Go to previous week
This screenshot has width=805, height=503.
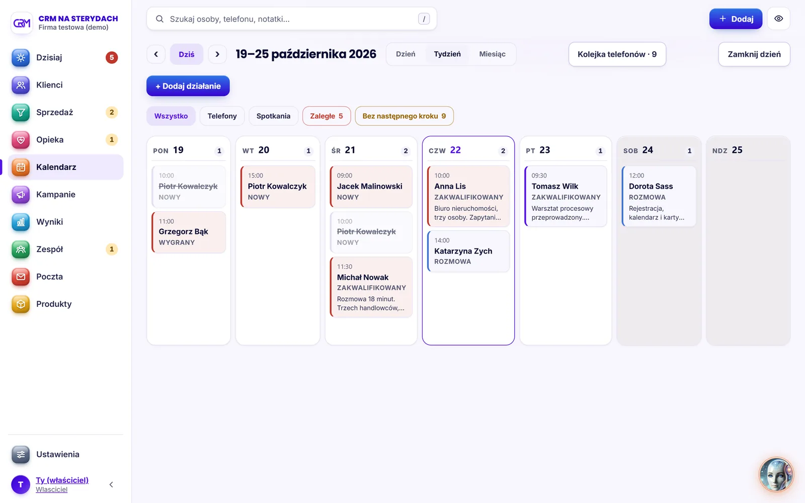(156, 54)
